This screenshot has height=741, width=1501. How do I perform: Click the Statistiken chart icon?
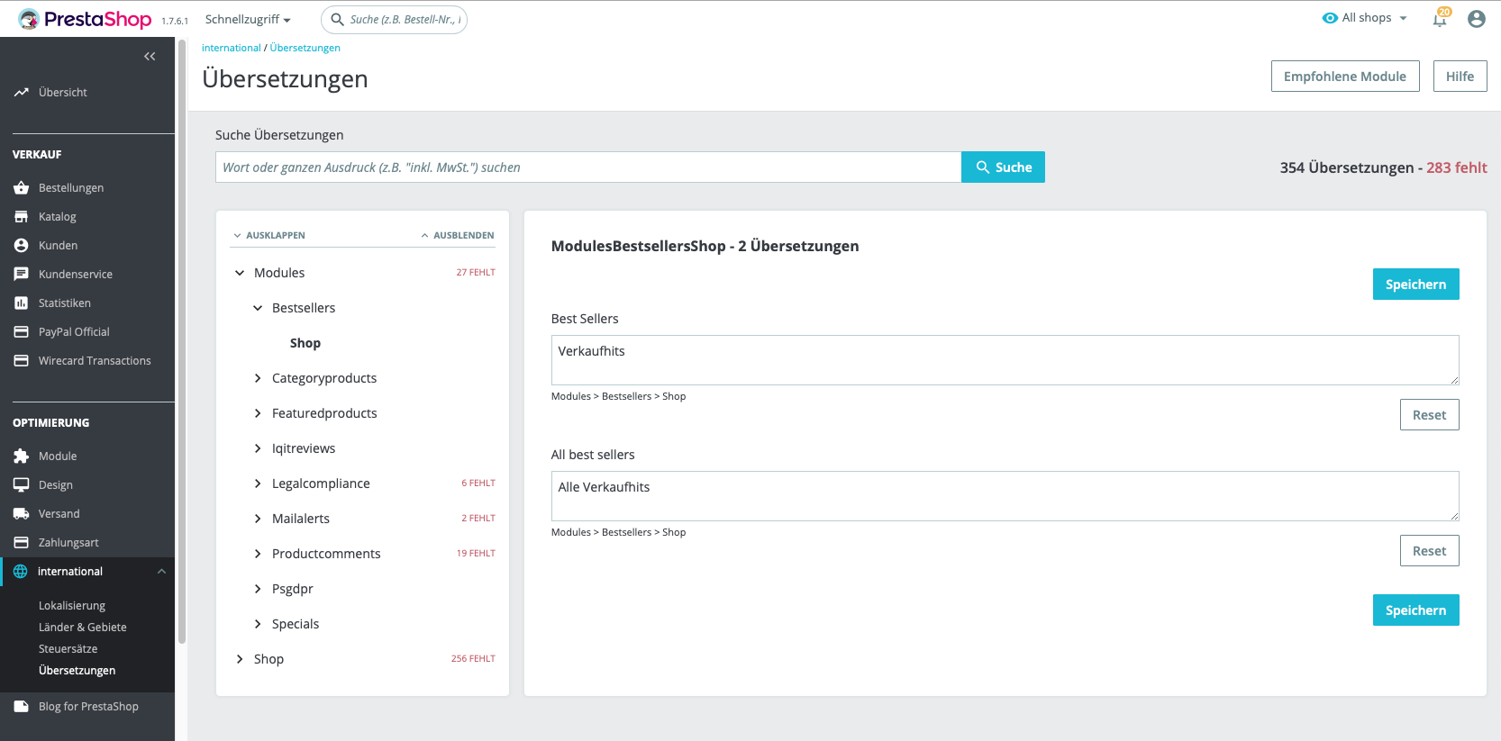(x=22, y=303)
